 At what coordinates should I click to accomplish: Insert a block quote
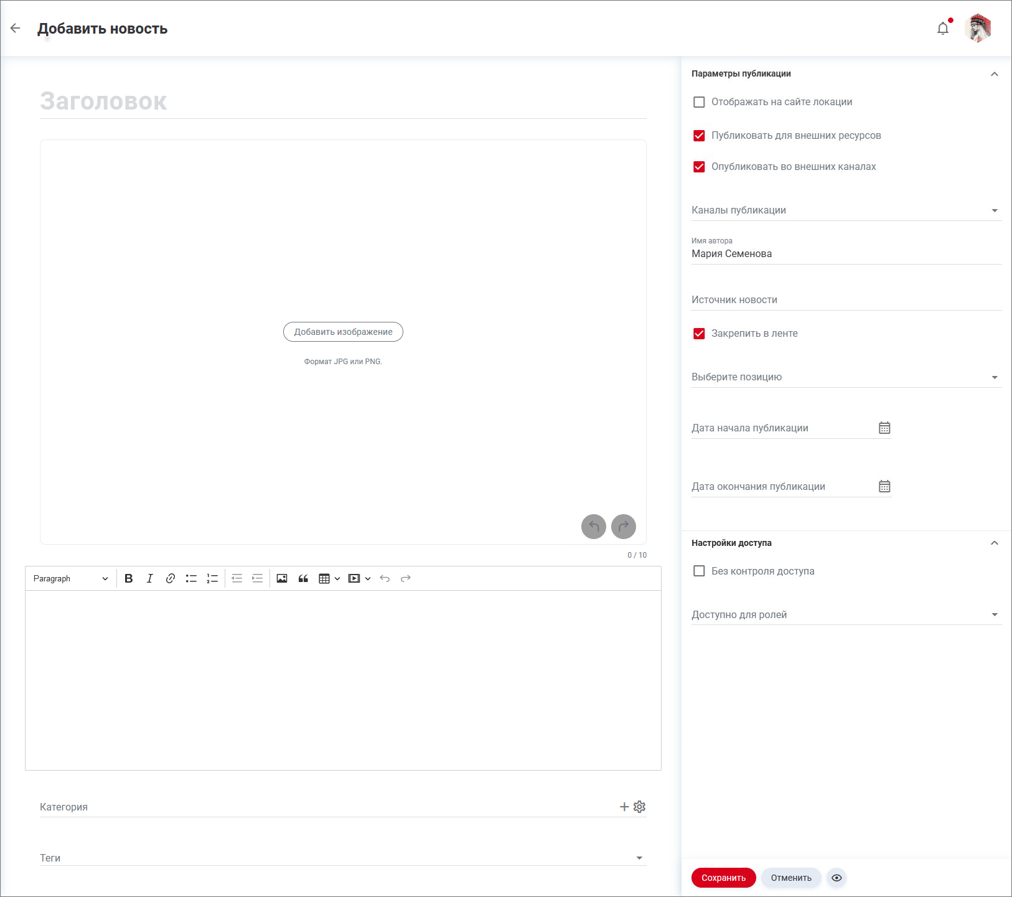coord(303,578)
